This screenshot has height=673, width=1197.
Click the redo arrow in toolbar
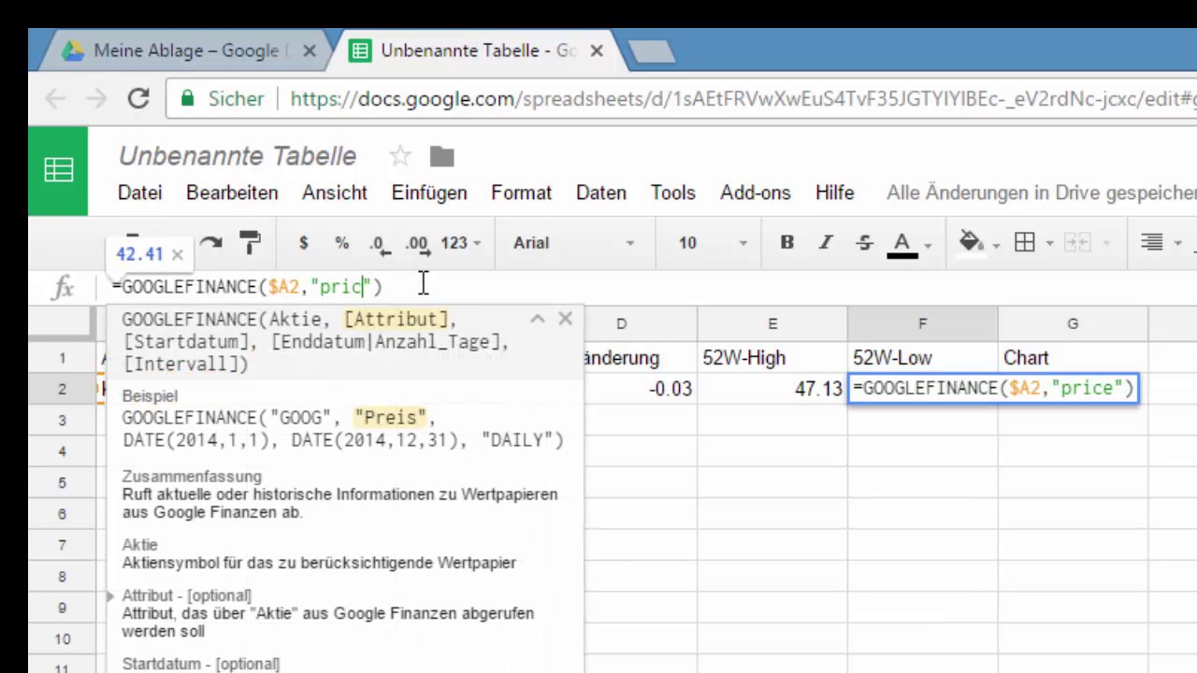(x=211, y=243)
